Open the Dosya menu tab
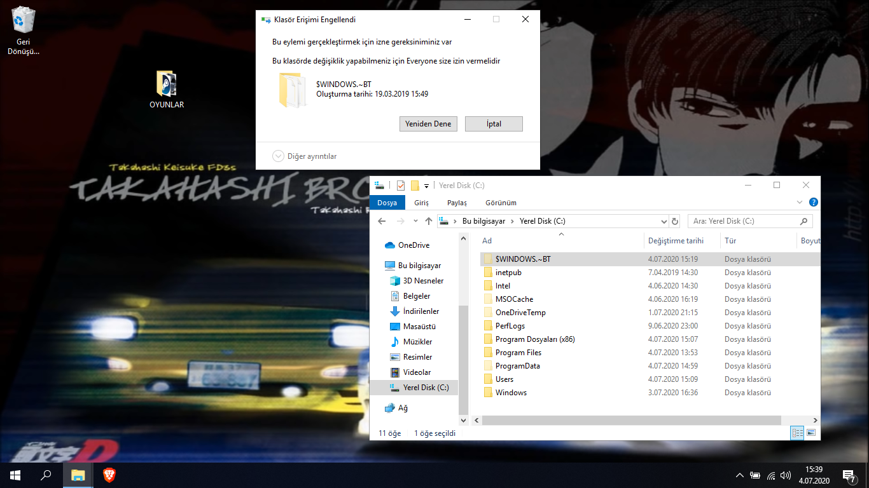 (387, 203)
